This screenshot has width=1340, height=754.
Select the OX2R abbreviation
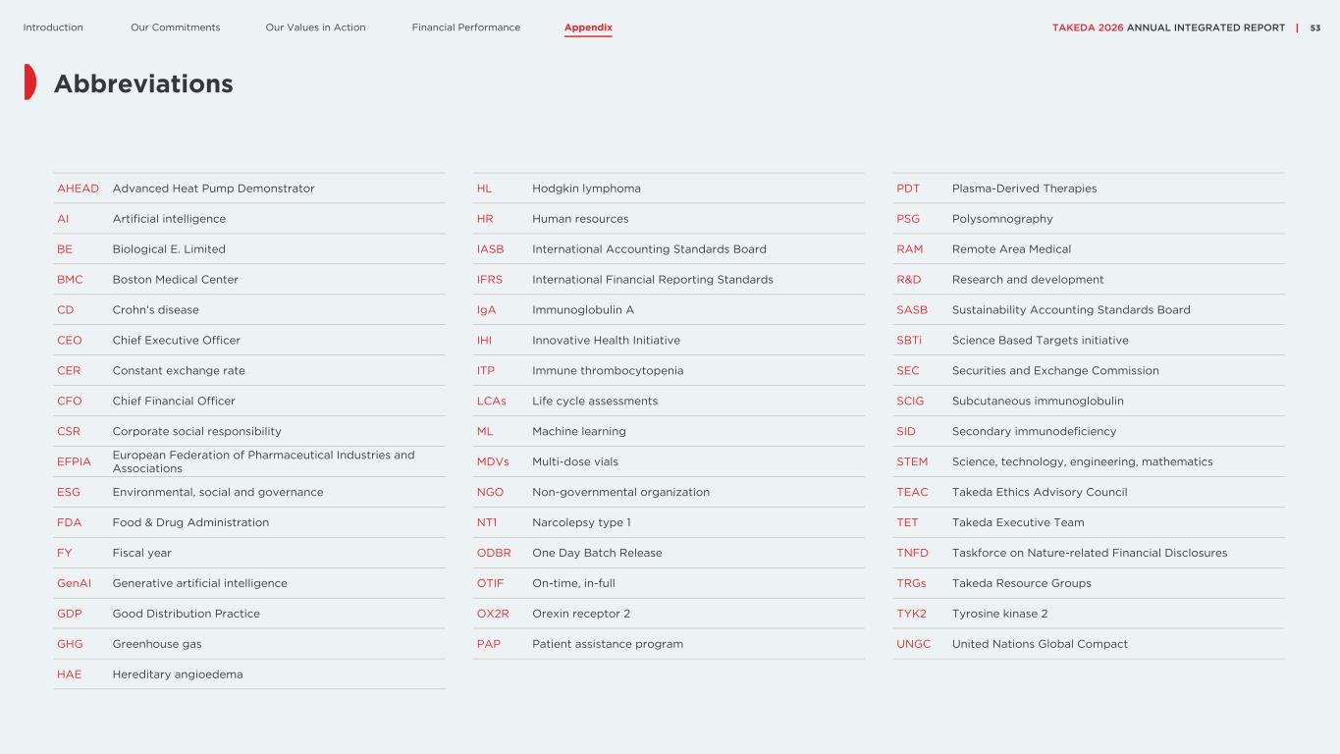tap(493, 615)
